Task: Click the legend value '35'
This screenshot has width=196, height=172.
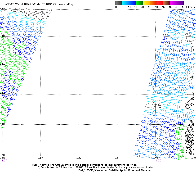Action: pos(163,7)
